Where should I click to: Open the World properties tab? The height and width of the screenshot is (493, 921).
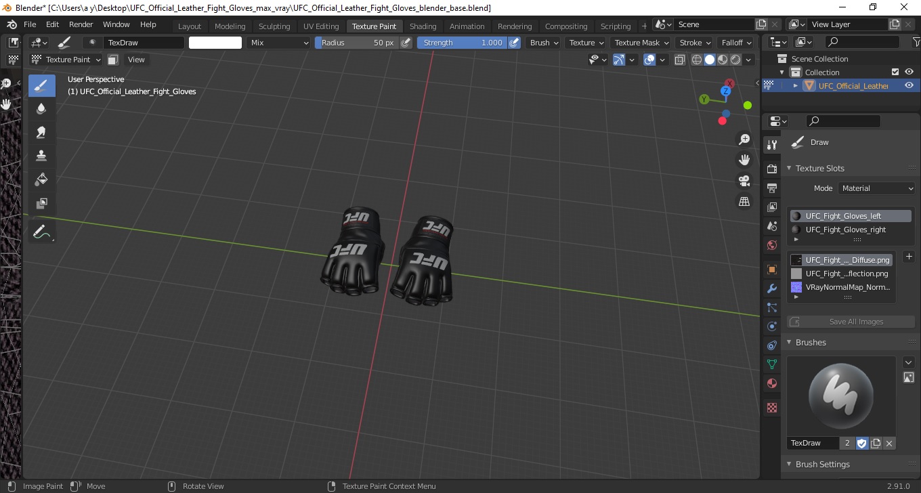(771, 245)
